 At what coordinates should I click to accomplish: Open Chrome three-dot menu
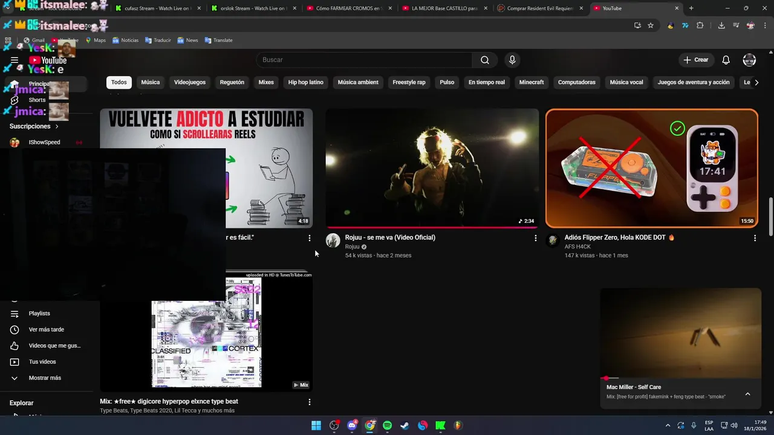point(765,25)
